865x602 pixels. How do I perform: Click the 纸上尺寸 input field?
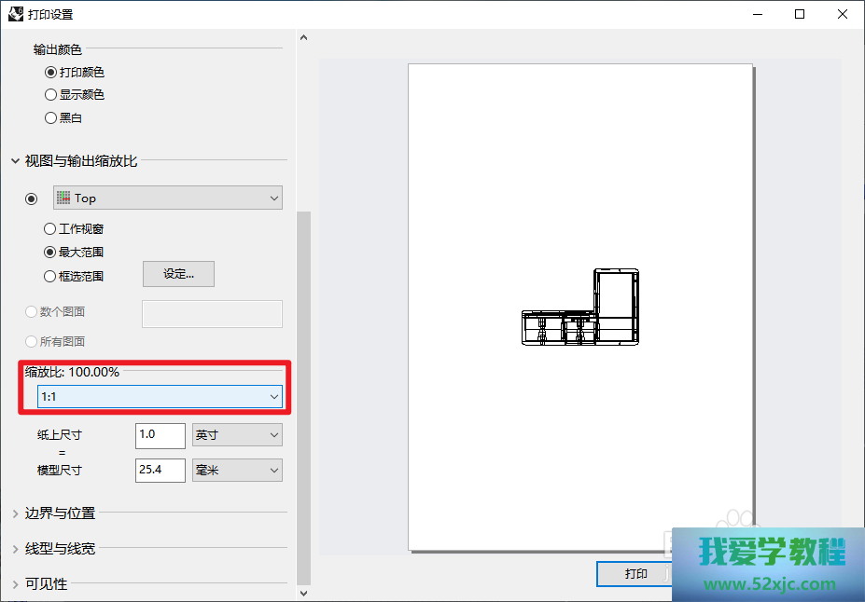click(160, 435)
